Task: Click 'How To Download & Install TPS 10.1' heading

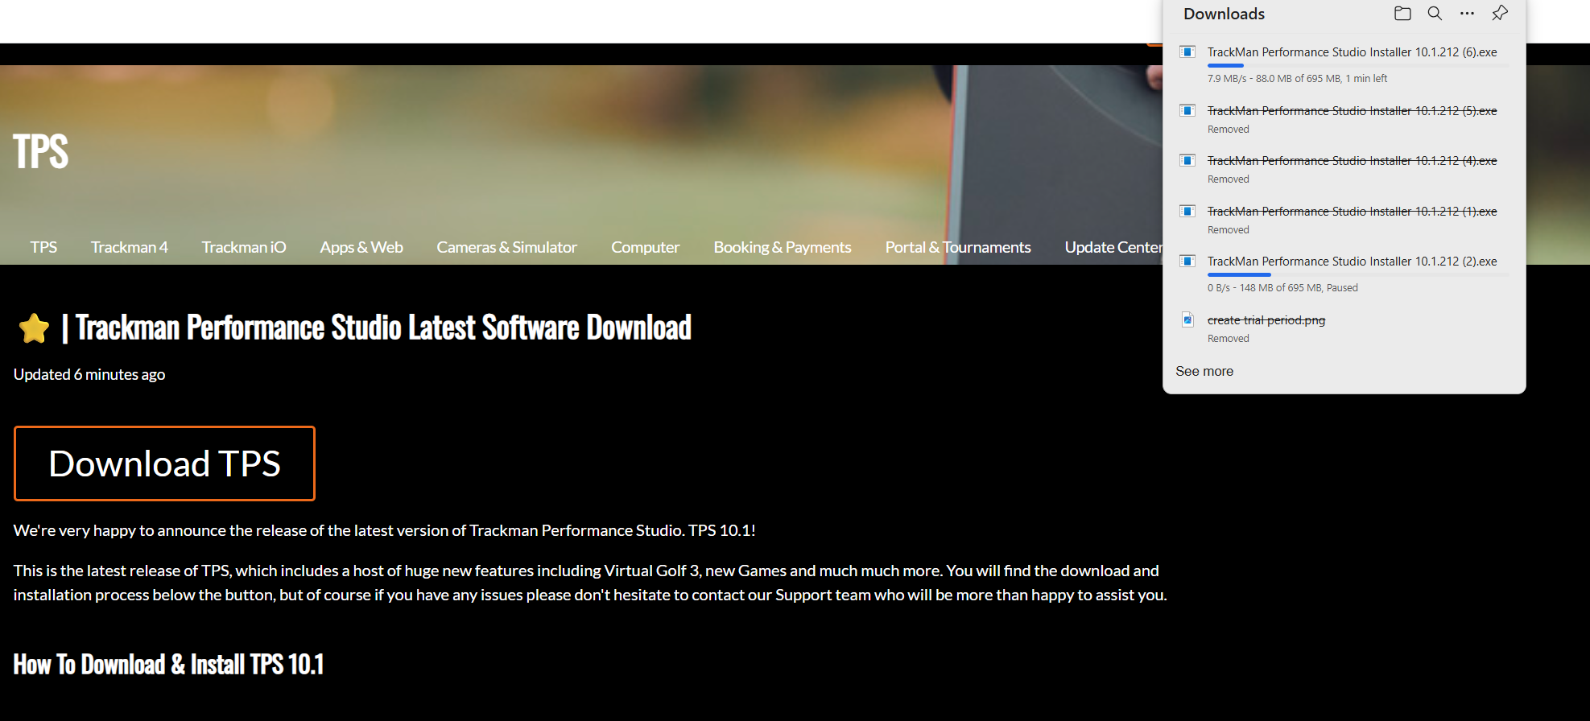Action: pos(168,665)
